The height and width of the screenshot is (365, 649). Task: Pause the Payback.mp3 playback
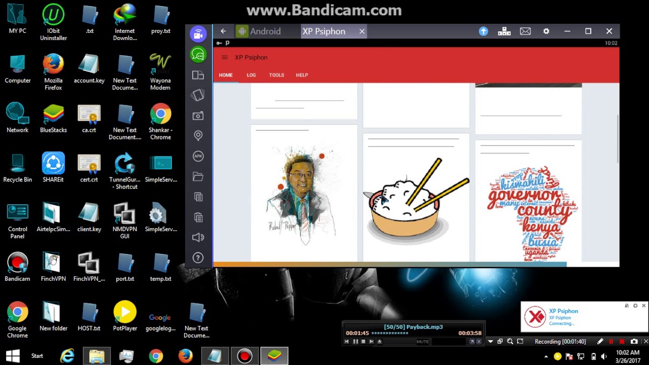coord(355,342)
